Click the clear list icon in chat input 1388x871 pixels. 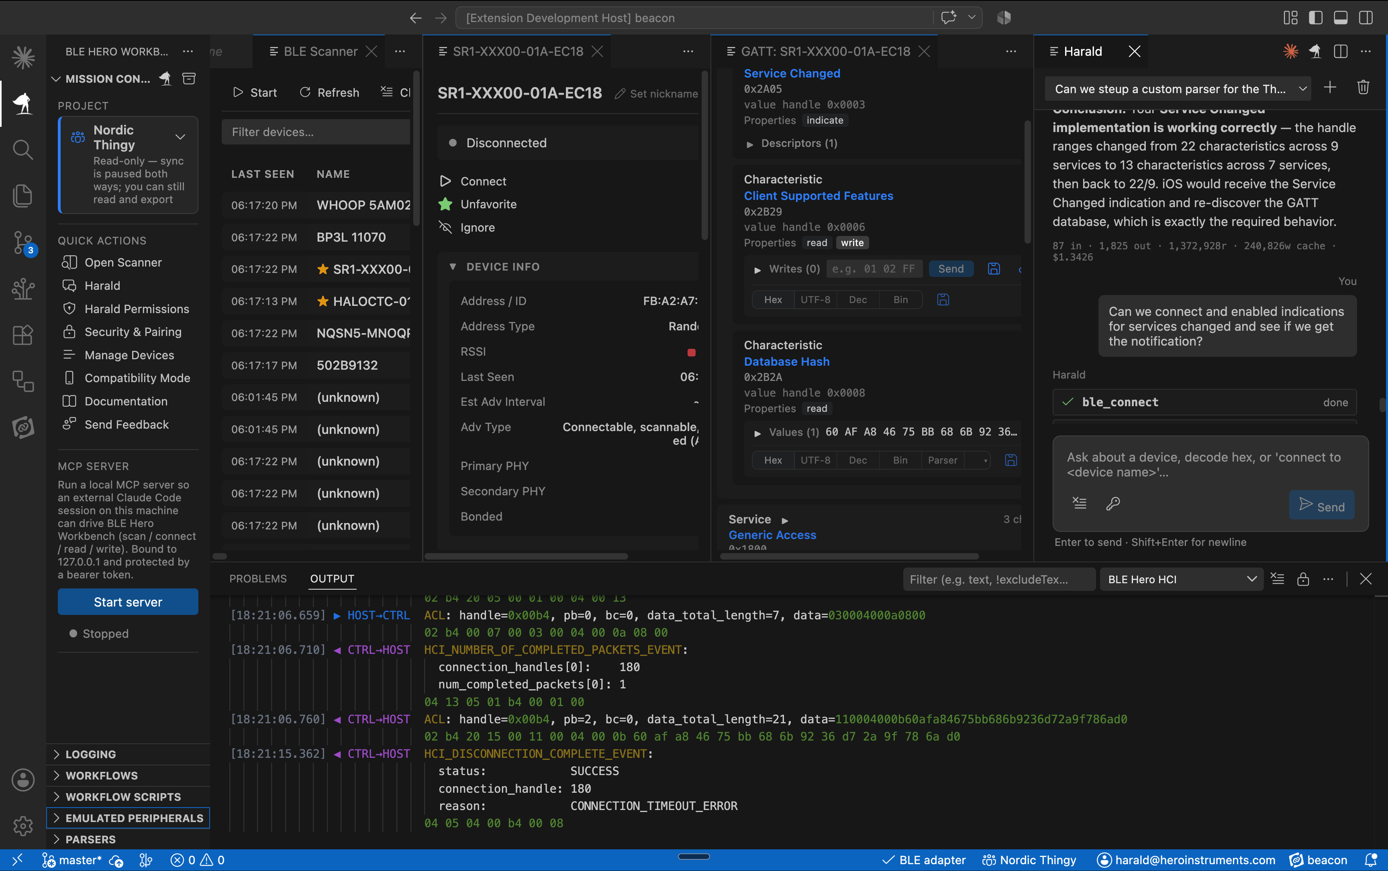(x=1080, y=503)
